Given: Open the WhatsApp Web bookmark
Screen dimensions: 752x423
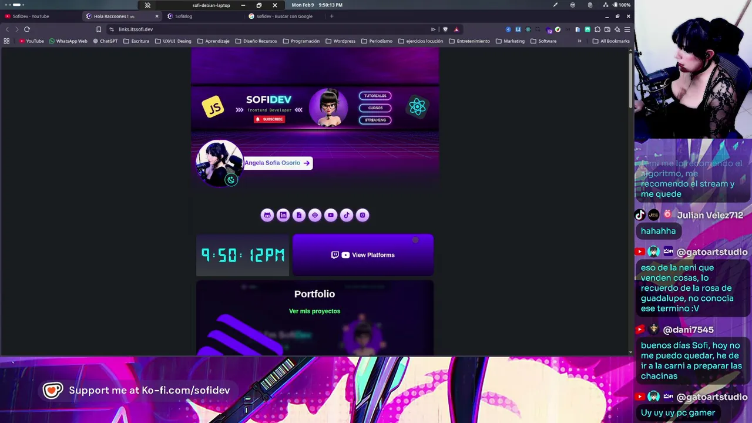Looking at the screenshot, I should (x=68, y=41).
